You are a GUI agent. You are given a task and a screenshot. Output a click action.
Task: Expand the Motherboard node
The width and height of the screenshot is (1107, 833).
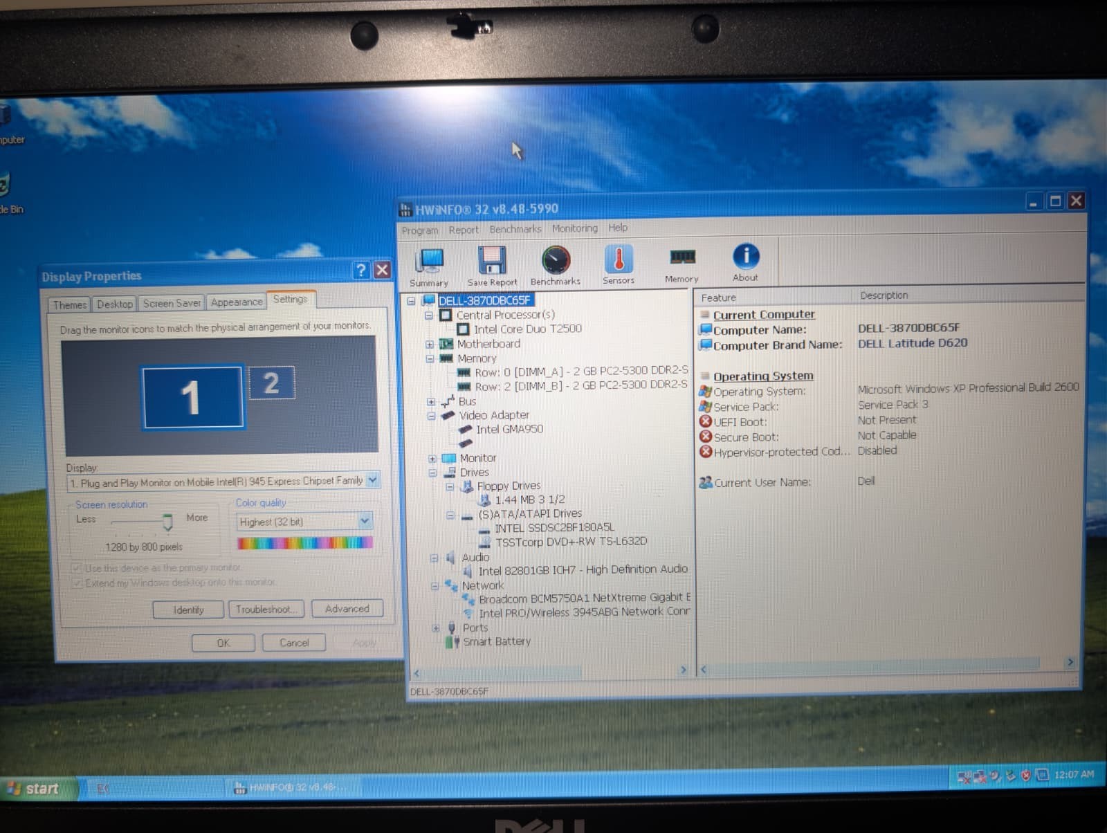[430, 345]
